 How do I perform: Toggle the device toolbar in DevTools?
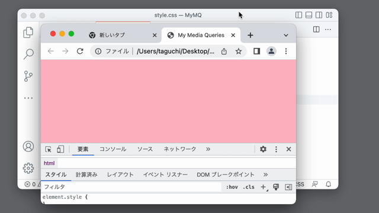[x=60, y=149]
